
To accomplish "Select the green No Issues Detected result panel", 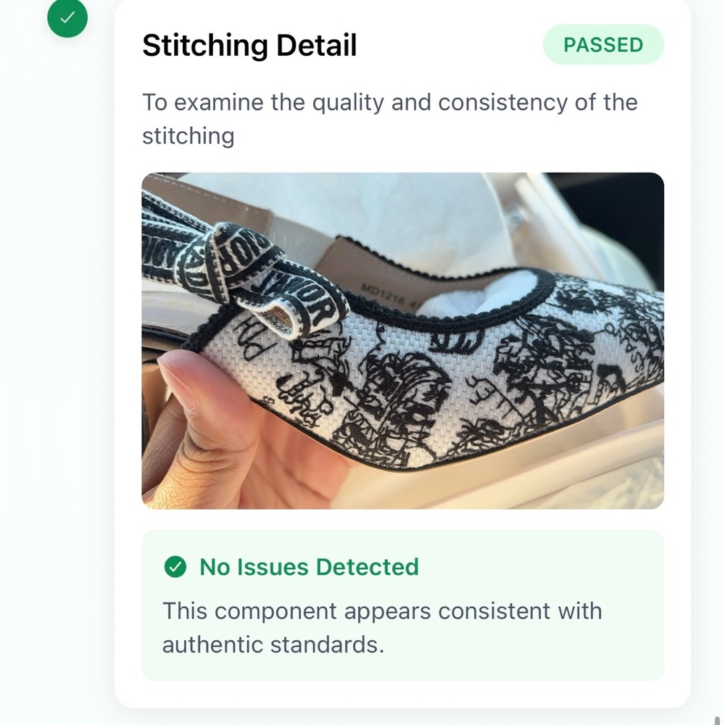I will [402, 605].
